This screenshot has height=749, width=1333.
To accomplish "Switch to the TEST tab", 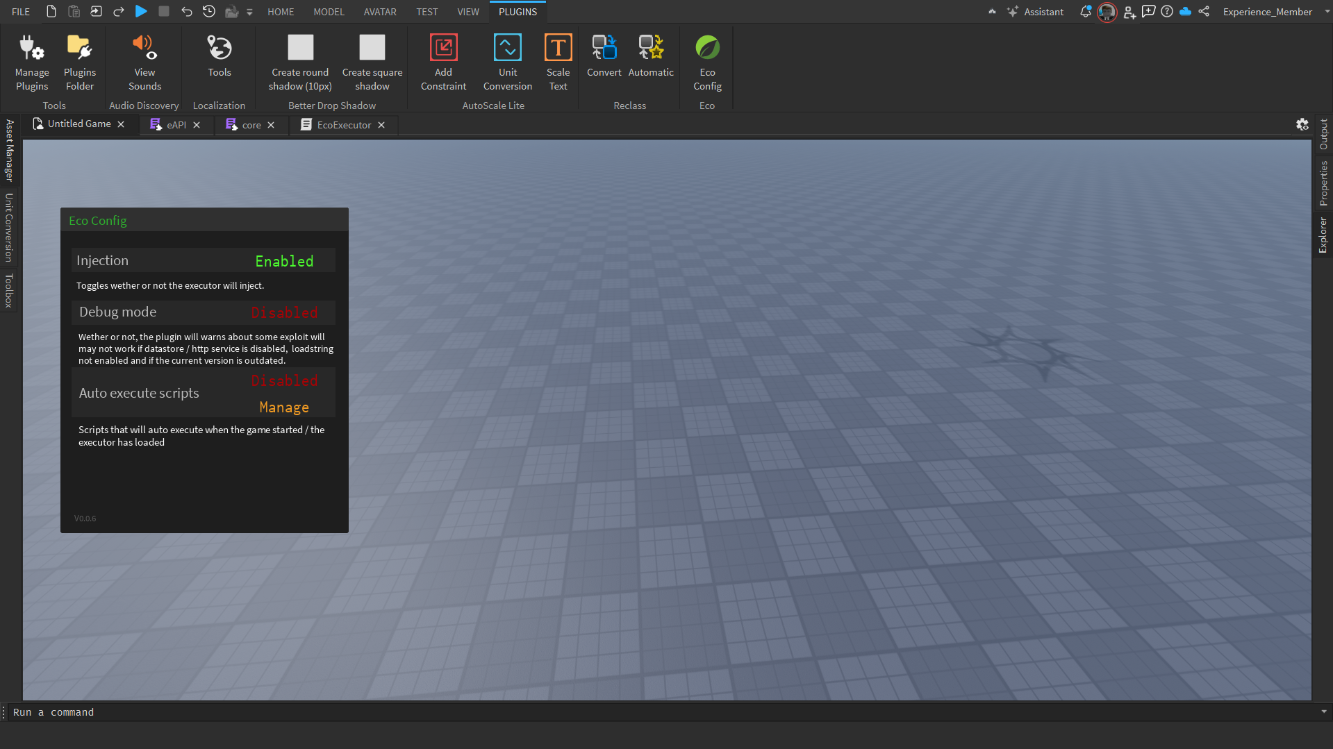I will point(427,12).
